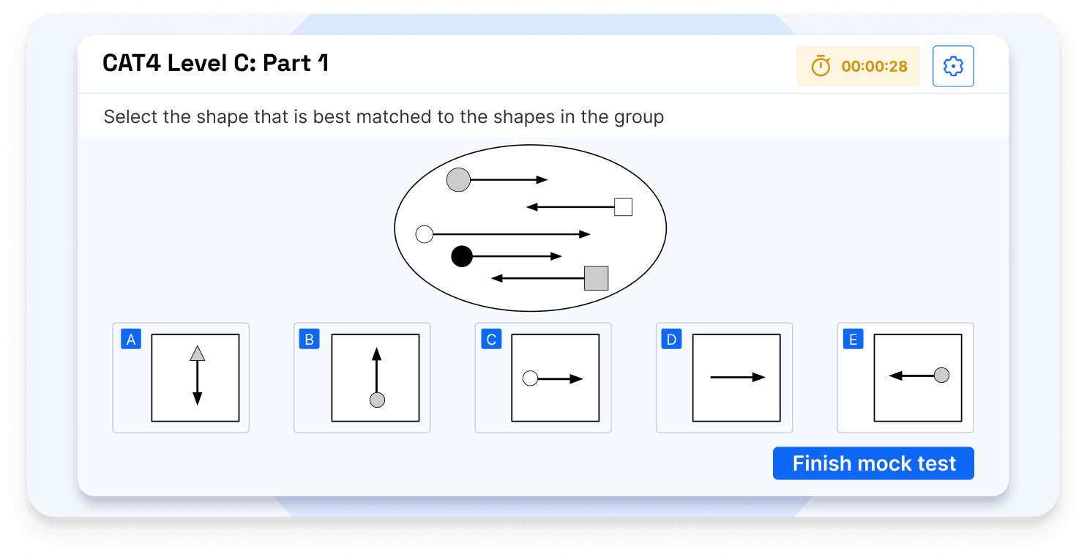The width and height of the screenshot is (1087, 557).
Task: Select answer option C label
Action: 491,340
